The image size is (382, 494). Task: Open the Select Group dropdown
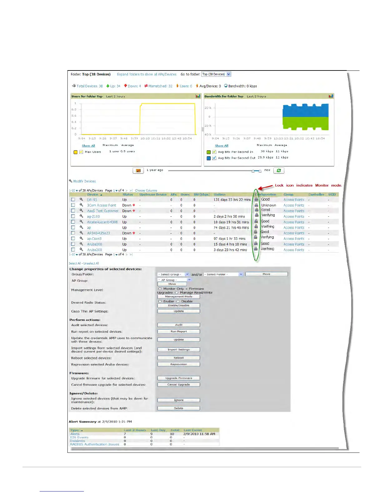point(174,274)
